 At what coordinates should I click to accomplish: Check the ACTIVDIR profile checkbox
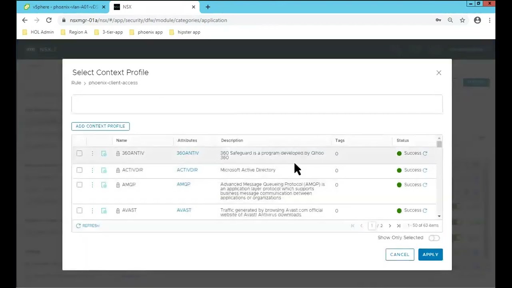click(x=79, y=170)
